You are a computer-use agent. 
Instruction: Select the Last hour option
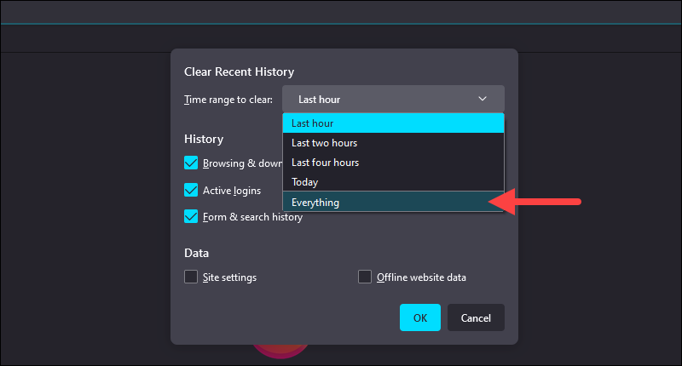393,123
